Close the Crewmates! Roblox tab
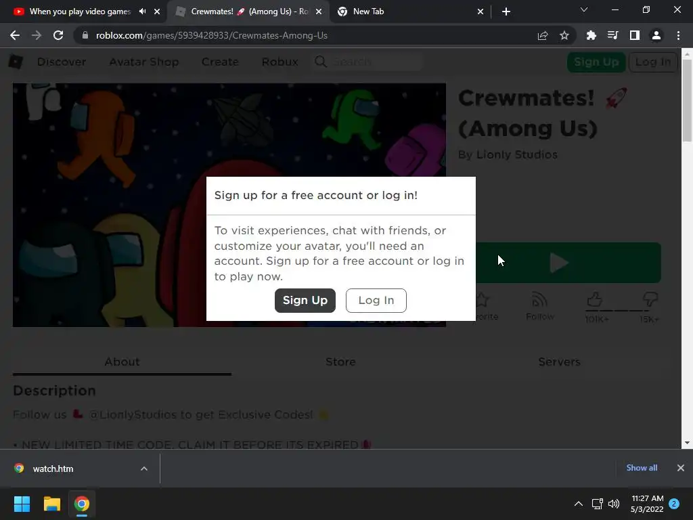This screenshot has height=520, width=693. (x=319, y=12)
